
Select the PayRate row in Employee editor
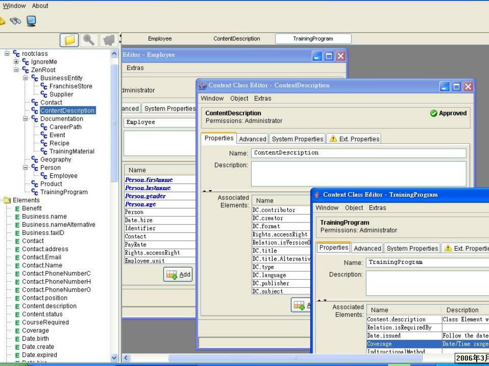(x=160, y=244)
